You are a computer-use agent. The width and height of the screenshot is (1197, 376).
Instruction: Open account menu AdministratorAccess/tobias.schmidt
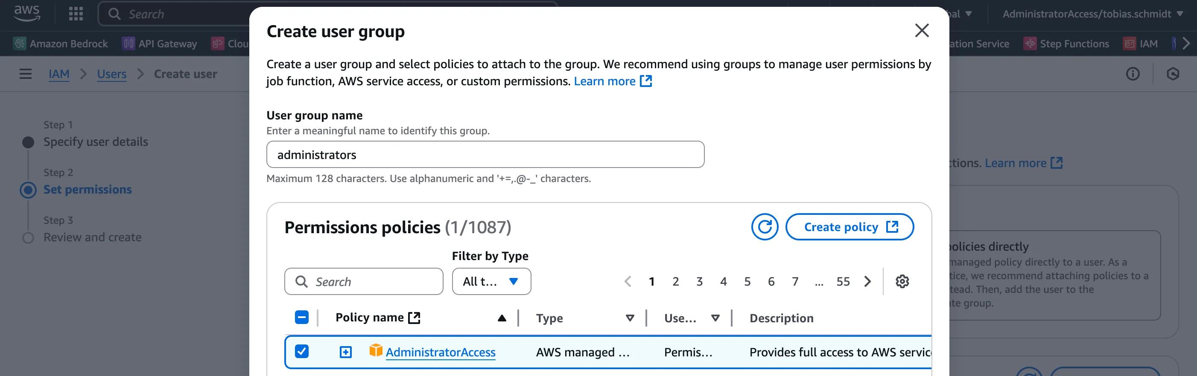coord(1092,14)
